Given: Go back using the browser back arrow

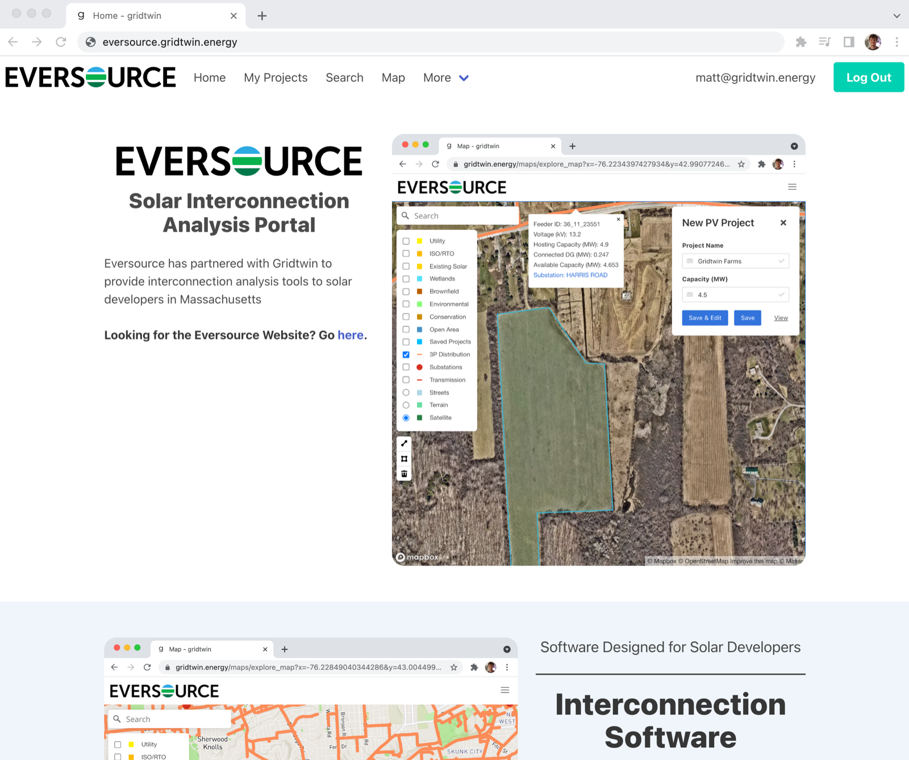Looking at the screenshot, I should [x=13, y=42].
